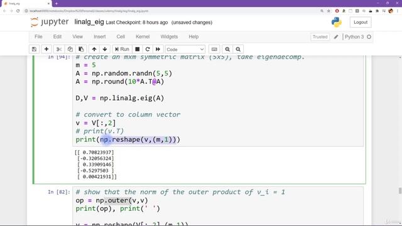Insert a cell below with plus icon
This screenshot has height=226, width=402.
coord(46,49)
